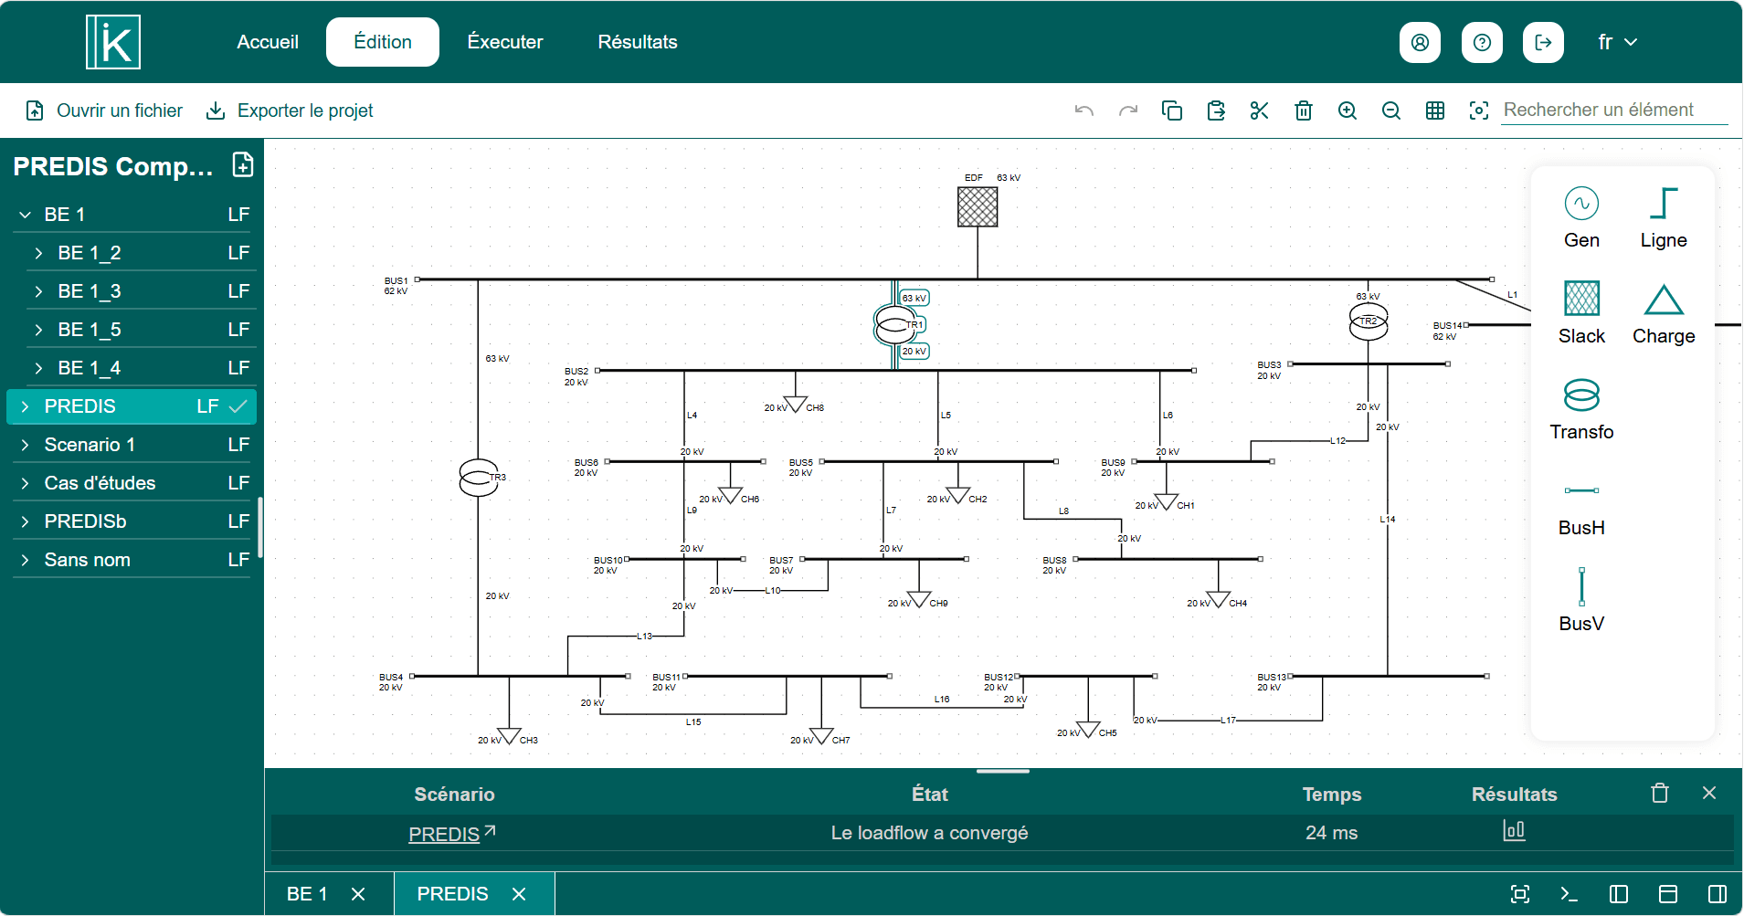1744x916 pixels.
Task: Expand the BE 1_2 node
Action: 38,253
